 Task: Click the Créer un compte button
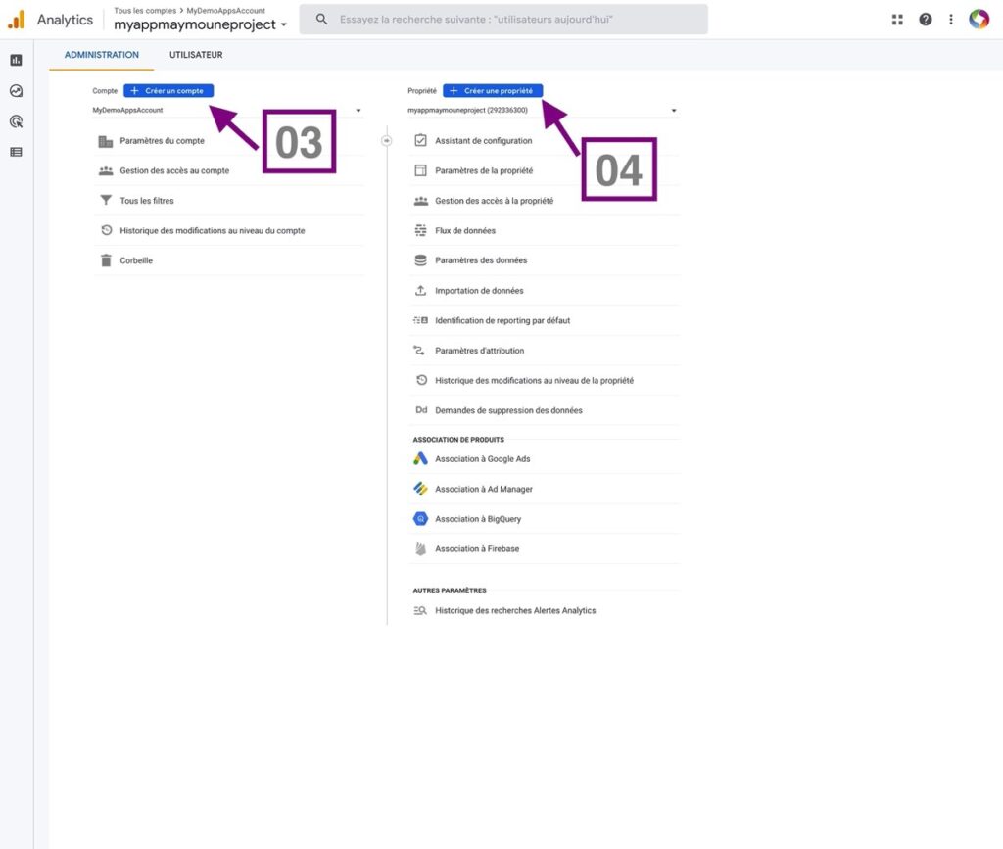pos(168,91)
